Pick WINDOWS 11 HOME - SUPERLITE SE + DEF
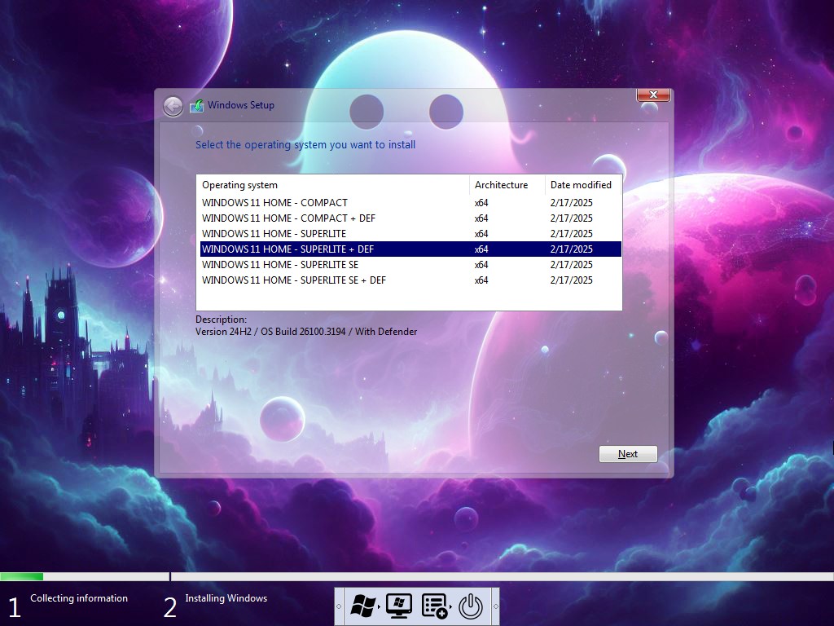This screenshot has height=626, width=834. click(x=293, y=280)
